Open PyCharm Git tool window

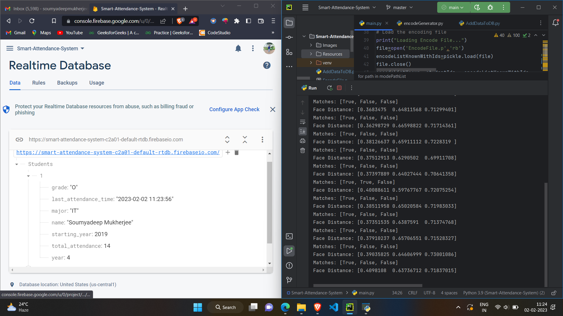(x=289, y=280)
